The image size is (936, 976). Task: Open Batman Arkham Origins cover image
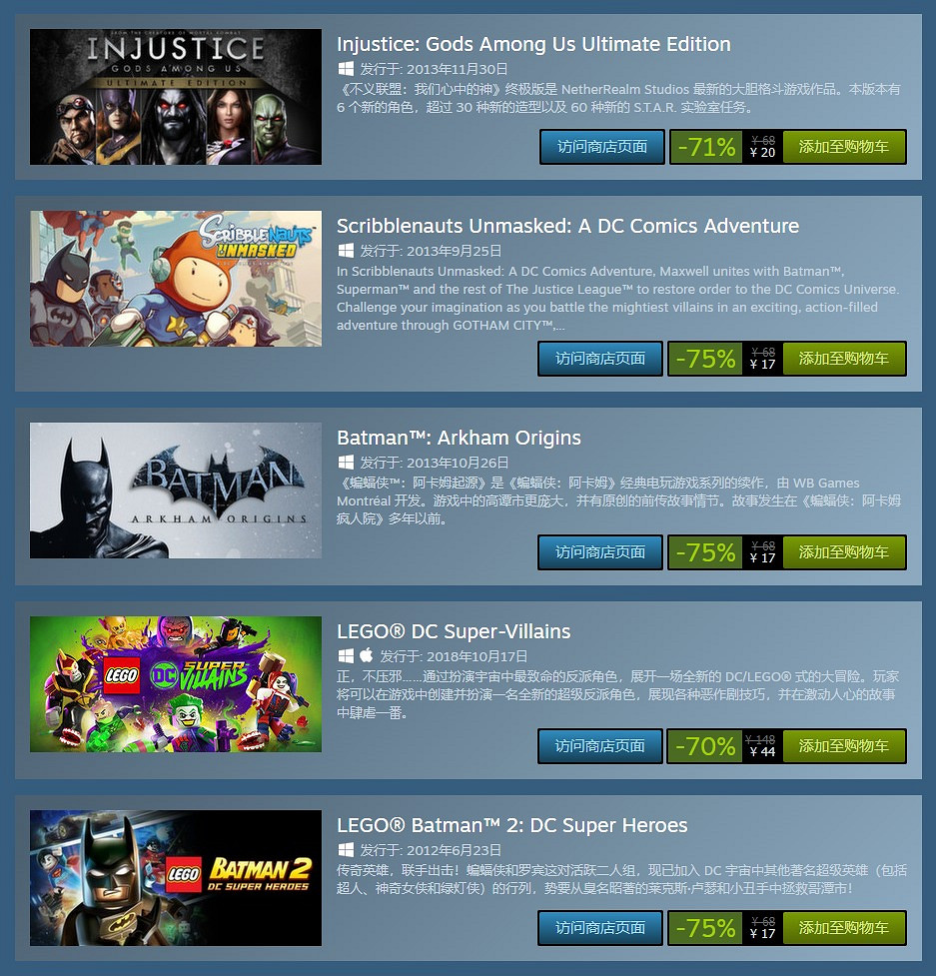[x=176, y=490]
